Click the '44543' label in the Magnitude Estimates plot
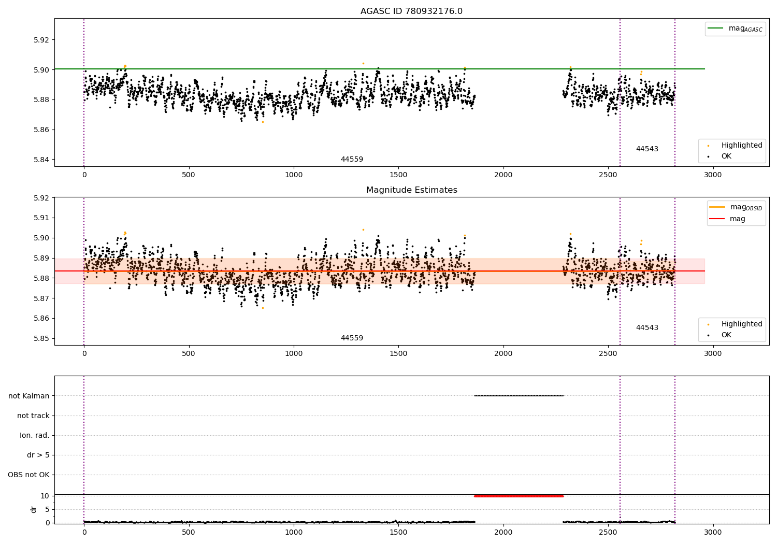The image size is (777, 544). click(x=647, y=327)
